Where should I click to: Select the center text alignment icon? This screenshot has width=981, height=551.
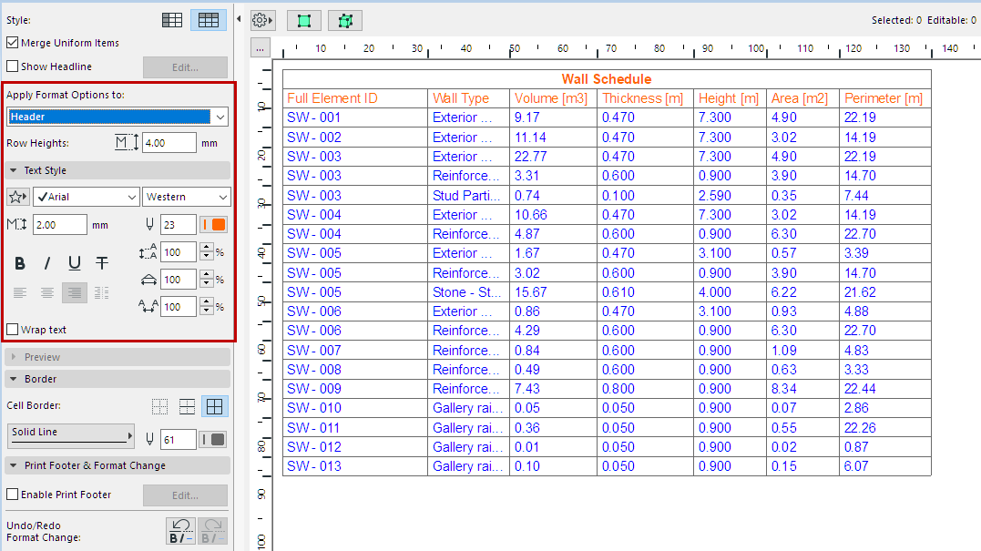tap(47, 292)
